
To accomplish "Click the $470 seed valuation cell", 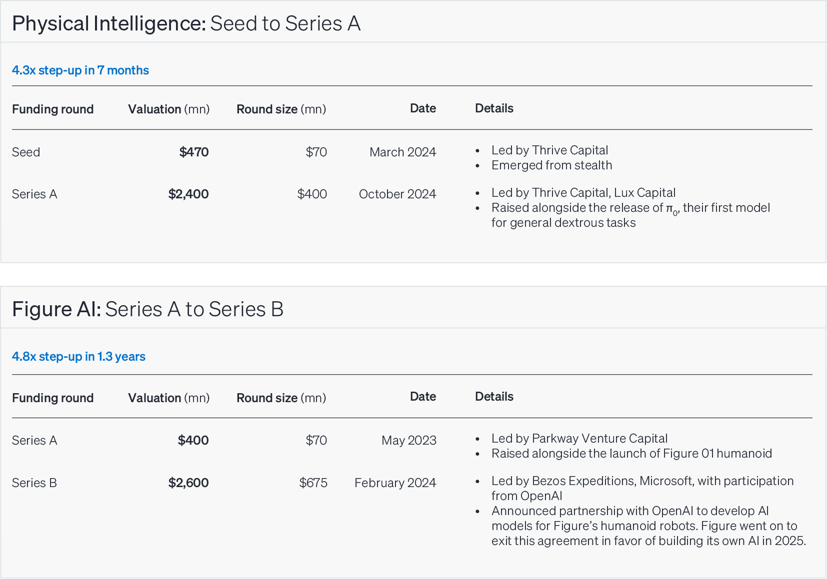I will click(194, 152).
